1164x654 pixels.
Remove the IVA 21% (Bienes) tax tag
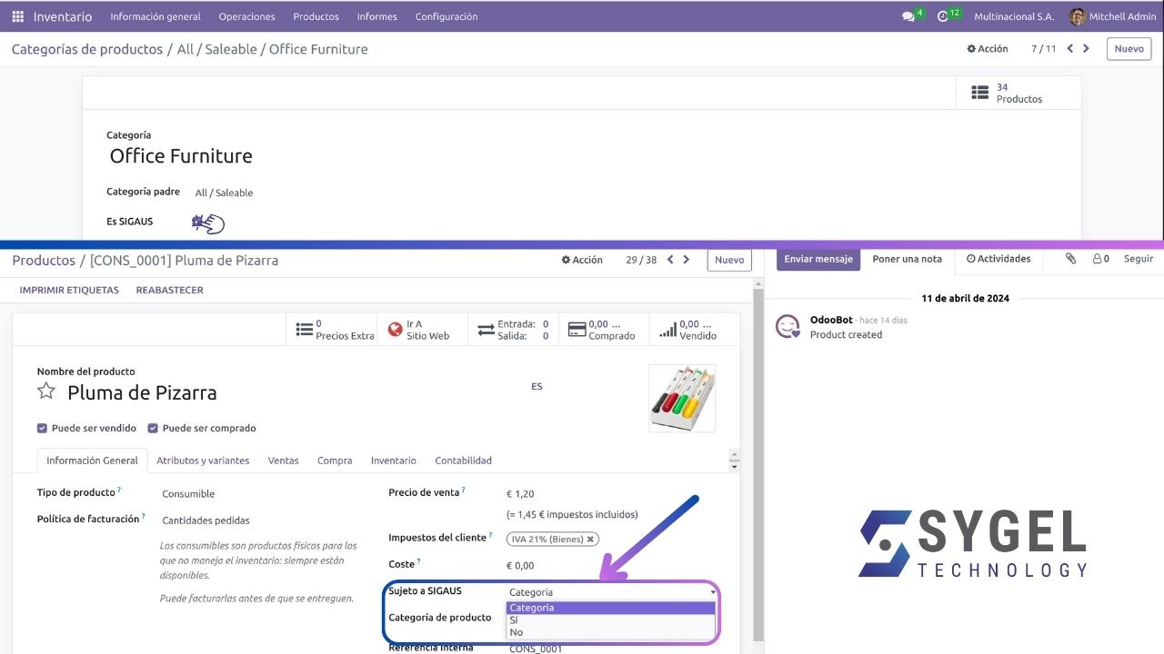(x=590, y=539)
